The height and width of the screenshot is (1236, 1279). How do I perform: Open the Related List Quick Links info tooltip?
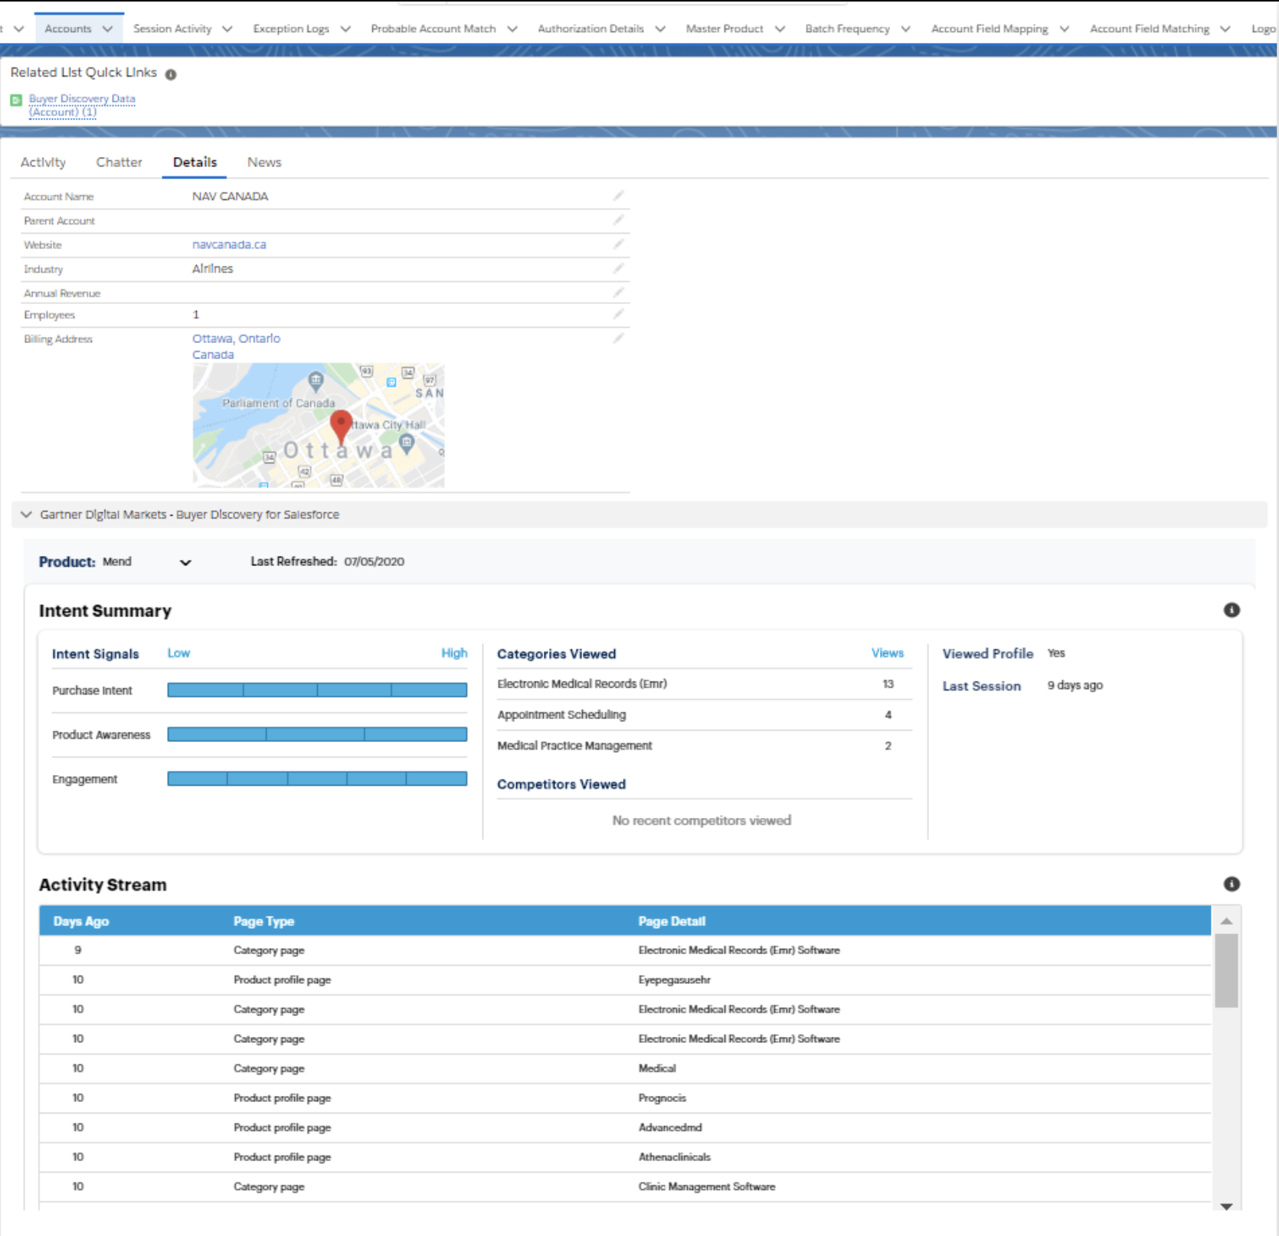click(171, 74)
